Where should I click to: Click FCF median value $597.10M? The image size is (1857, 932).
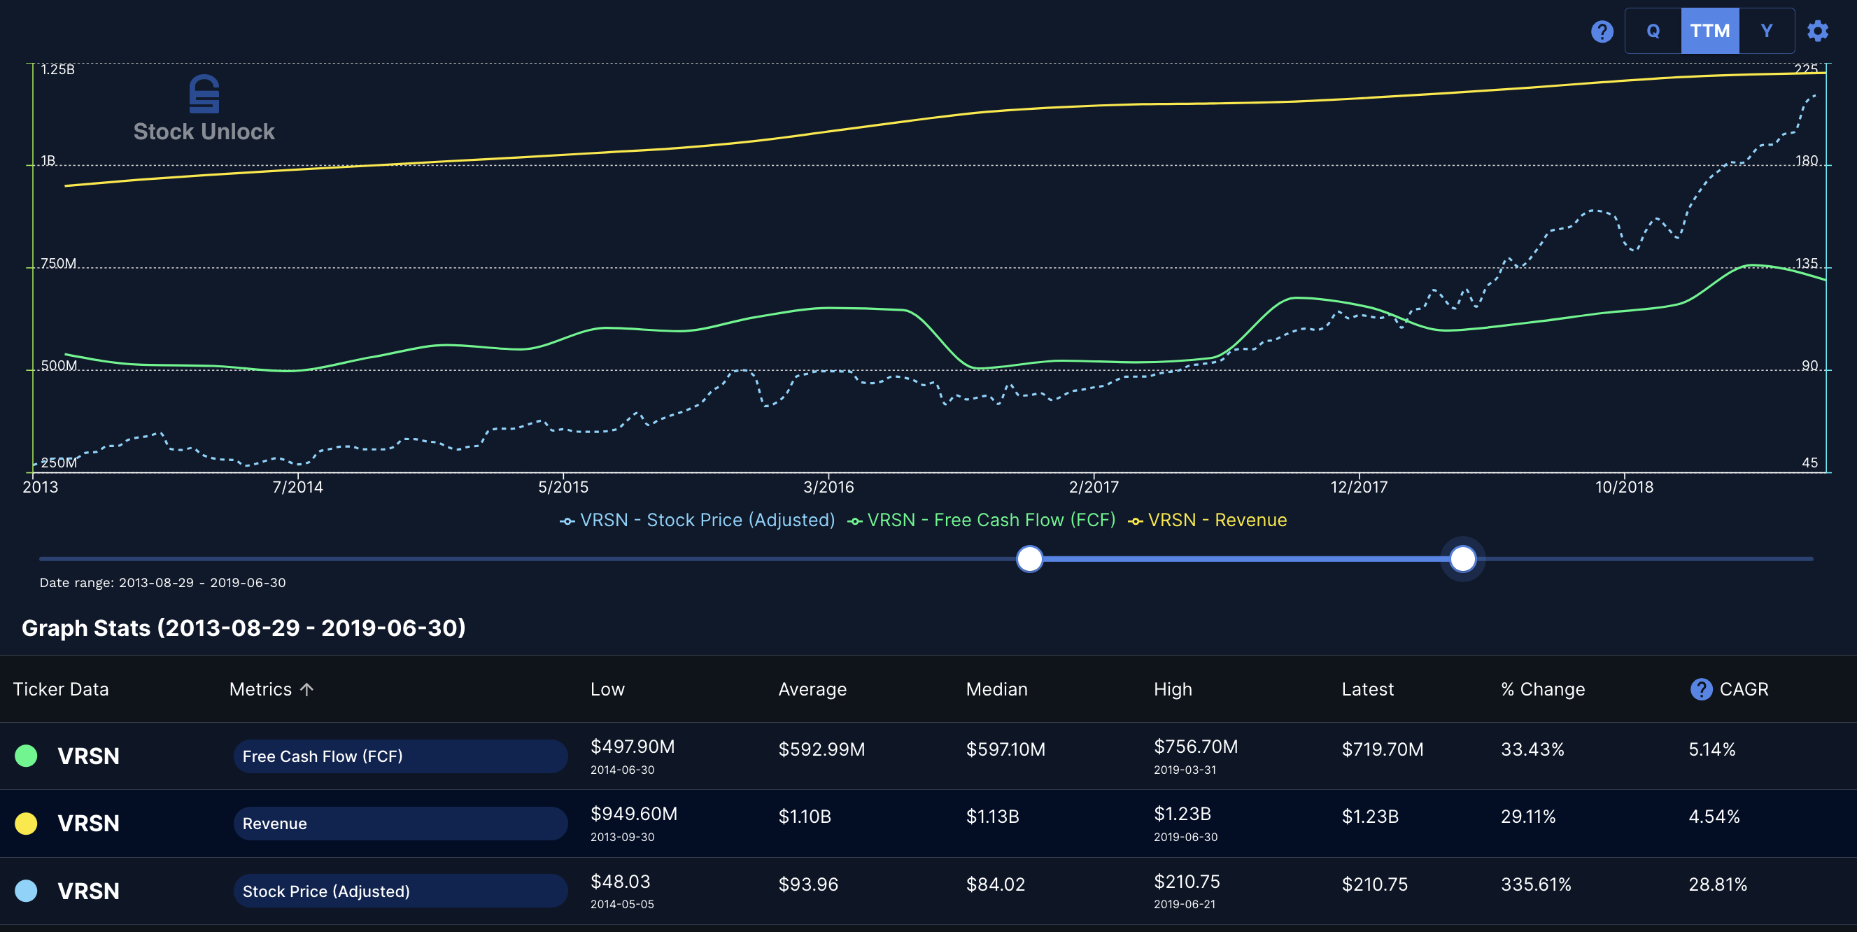tap(1005, 749)
